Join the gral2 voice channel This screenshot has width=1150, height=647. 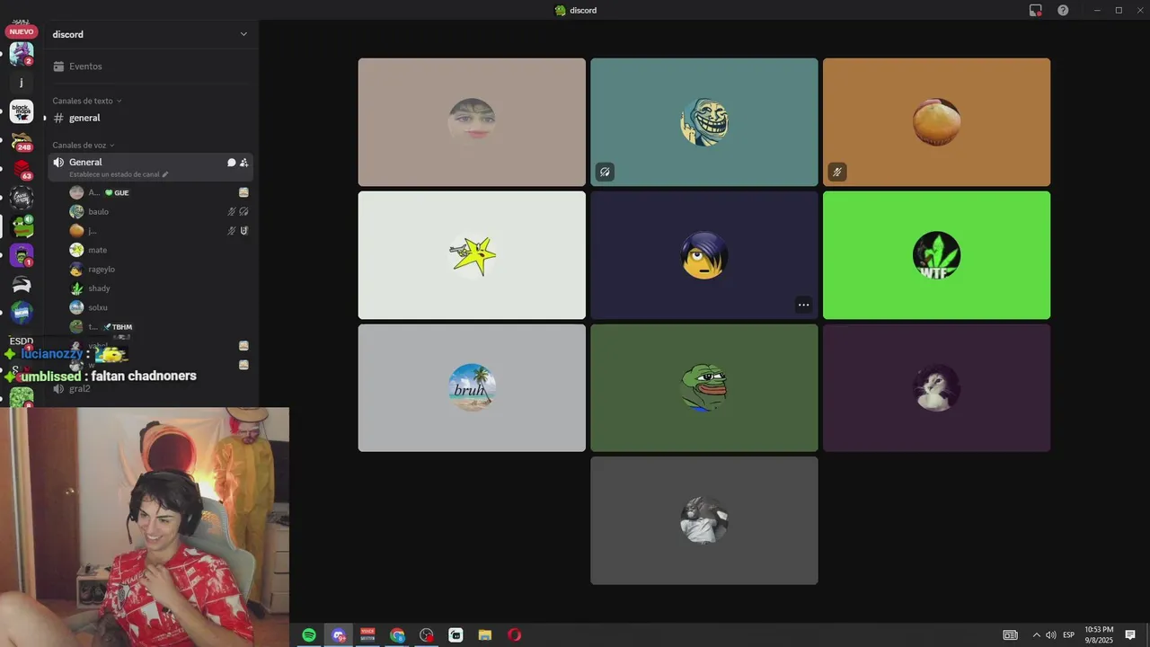tap(150, 389)
